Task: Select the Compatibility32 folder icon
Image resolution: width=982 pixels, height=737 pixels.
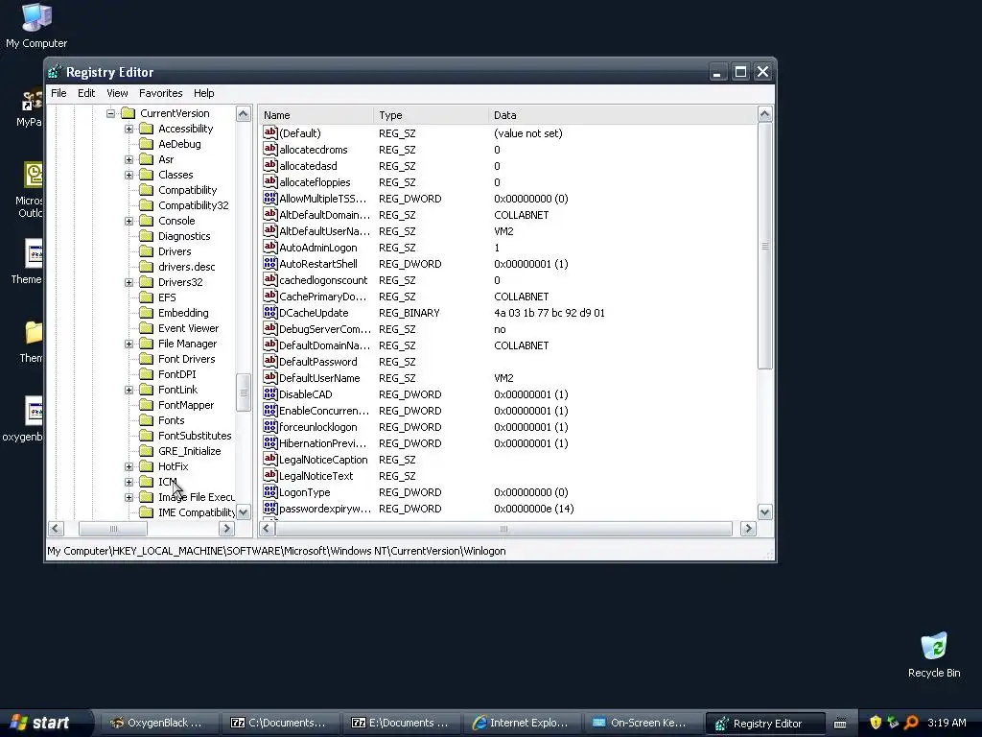Action: (x=146, y=205)
